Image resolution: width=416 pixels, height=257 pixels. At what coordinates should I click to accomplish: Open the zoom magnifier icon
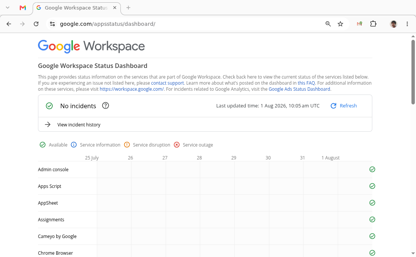[328, 24]
